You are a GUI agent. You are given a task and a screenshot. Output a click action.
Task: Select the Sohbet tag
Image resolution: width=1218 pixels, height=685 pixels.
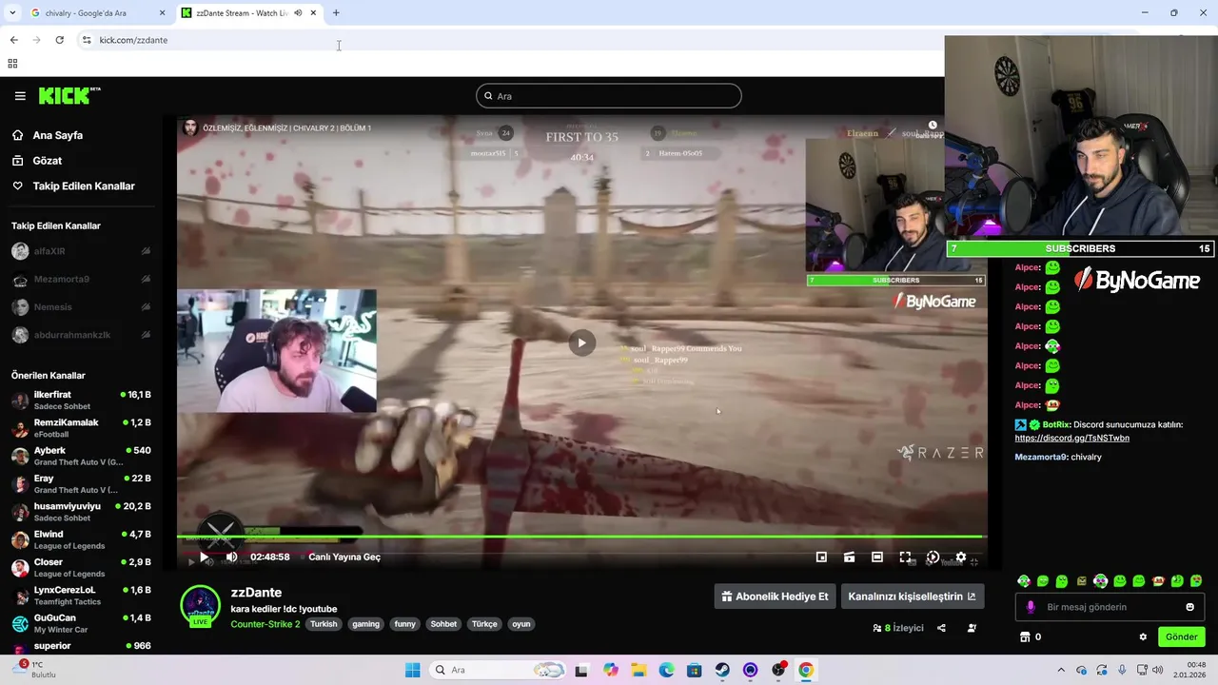[443, 624]
